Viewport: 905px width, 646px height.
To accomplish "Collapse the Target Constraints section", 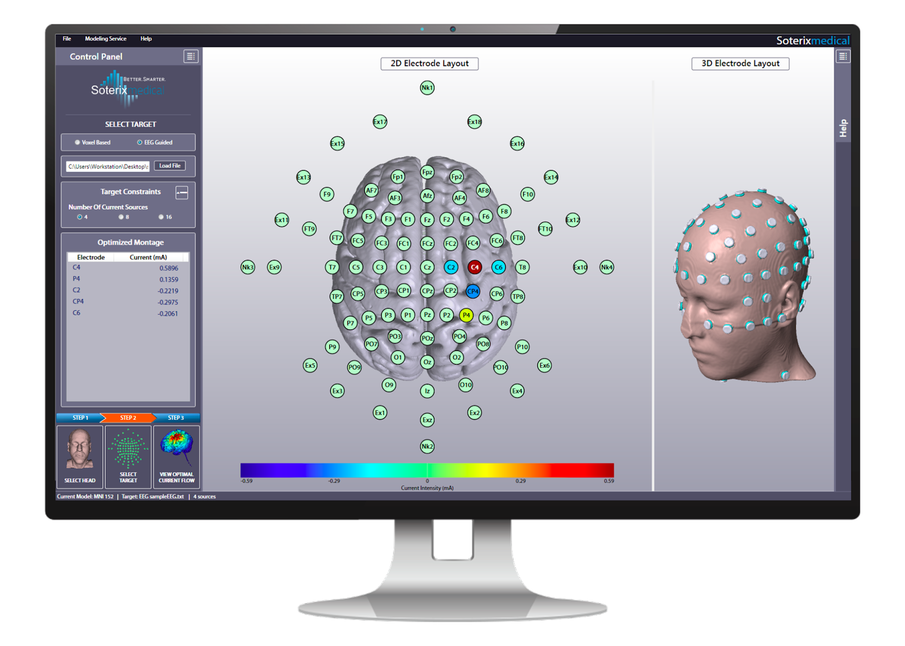I will click(182, 193).
